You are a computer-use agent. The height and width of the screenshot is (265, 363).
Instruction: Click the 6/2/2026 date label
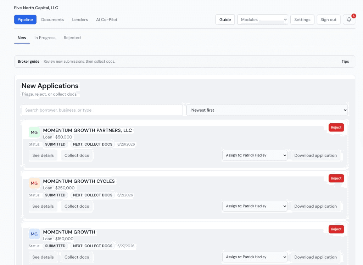125,195
